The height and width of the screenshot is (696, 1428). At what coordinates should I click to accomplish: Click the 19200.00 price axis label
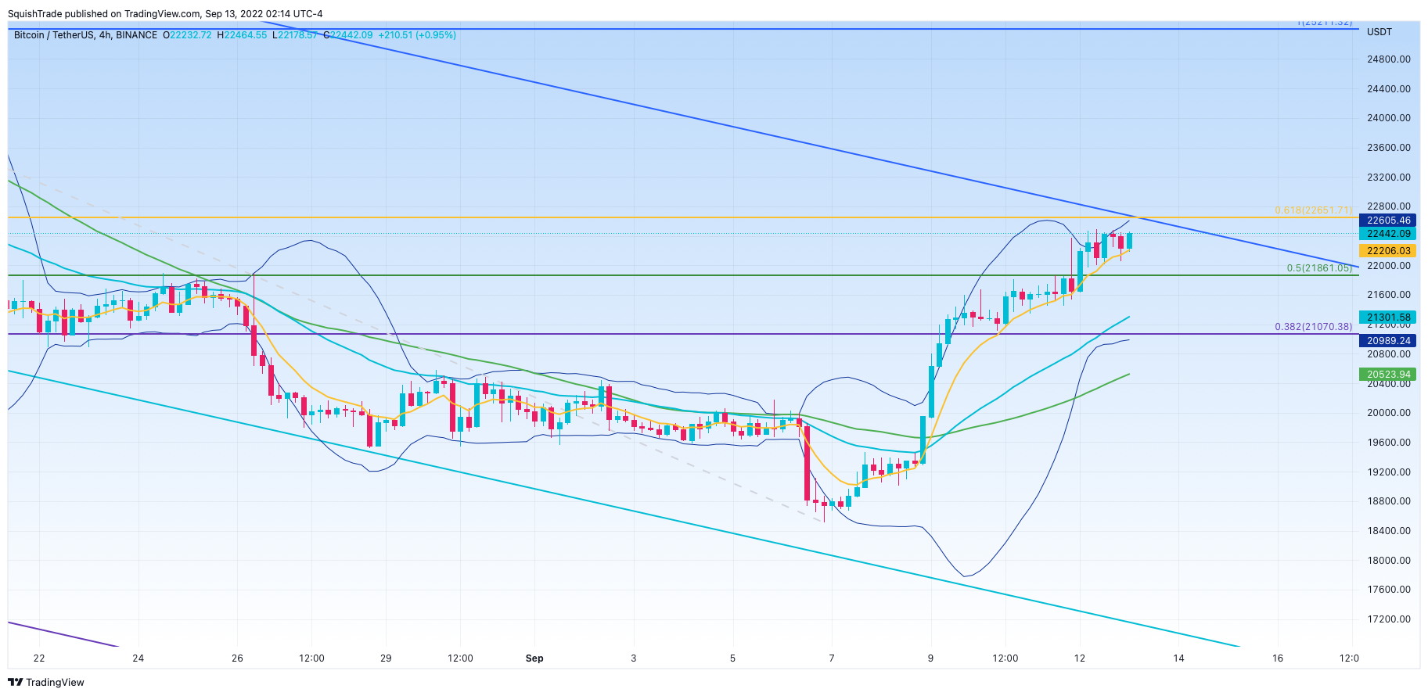tap(1389, 472)
